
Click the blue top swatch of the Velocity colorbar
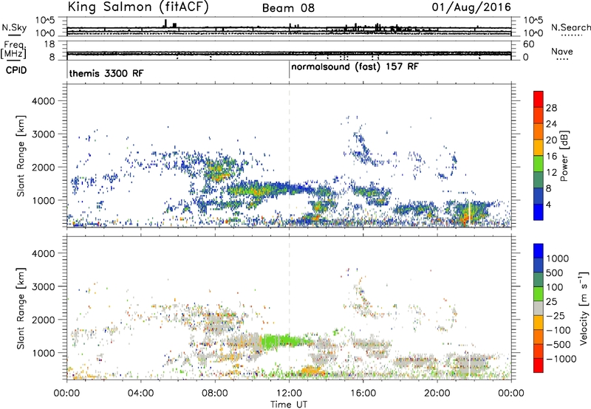(539, 251)
